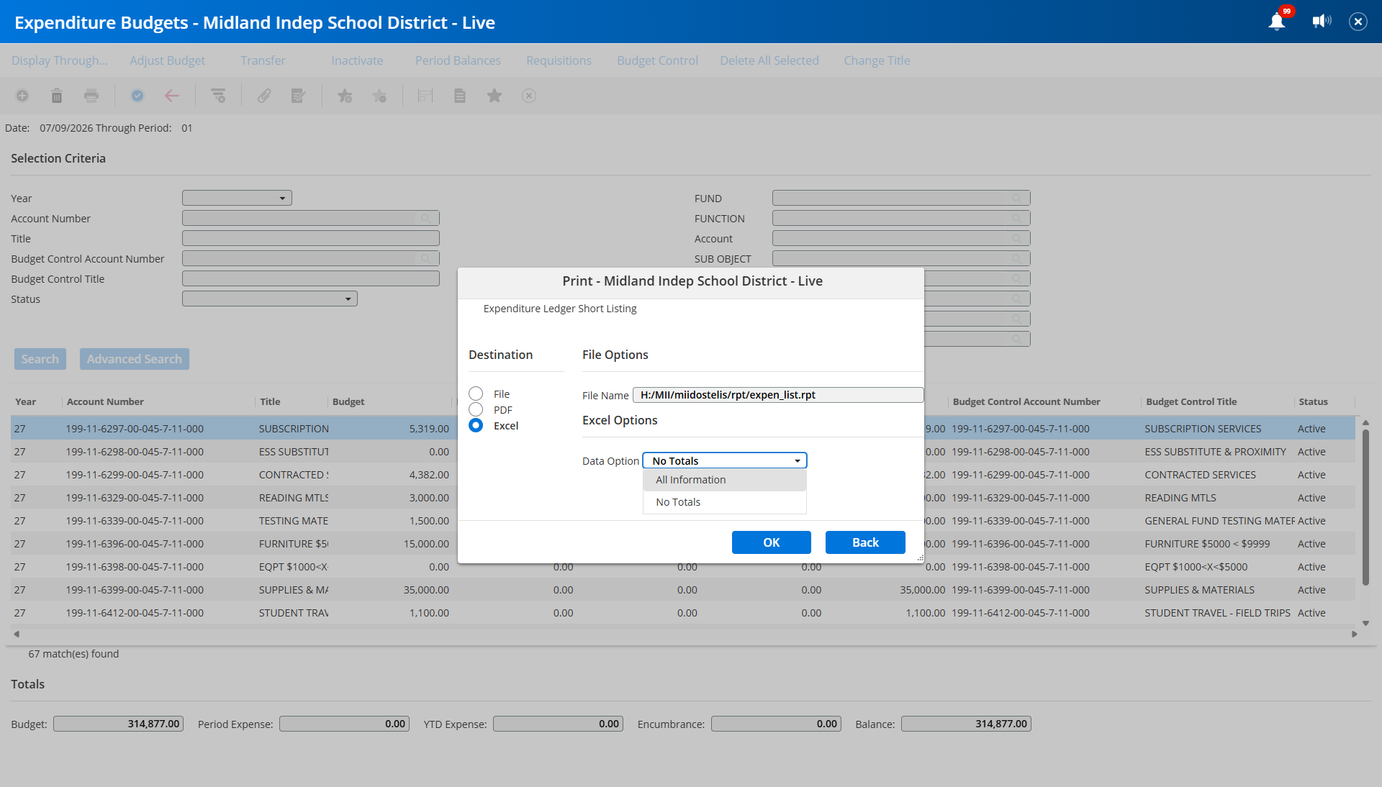Click the star favorites toolbar icon

tap(494, 96)
